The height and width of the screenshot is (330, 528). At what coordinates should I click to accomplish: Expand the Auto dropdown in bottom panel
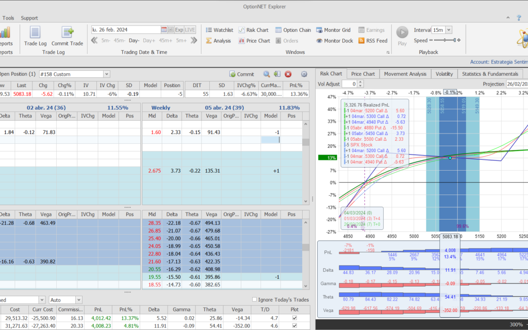point(79,300)
